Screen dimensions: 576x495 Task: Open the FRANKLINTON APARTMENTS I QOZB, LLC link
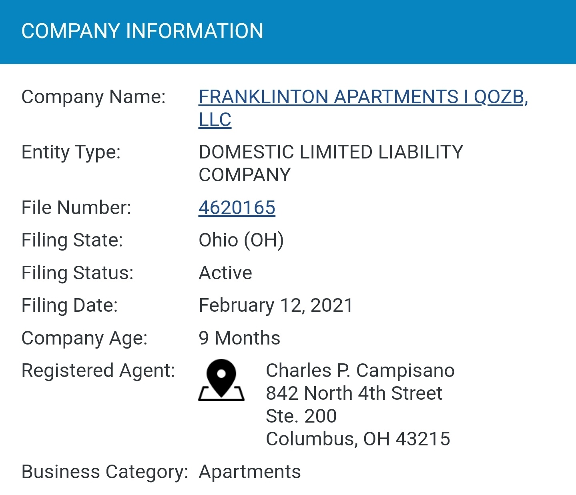[x=363, y=108]
